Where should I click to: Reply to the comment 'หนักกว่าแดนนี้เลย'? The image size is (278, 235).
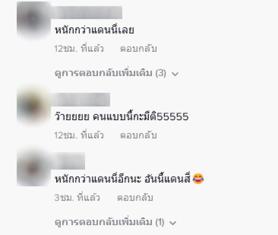138,49
